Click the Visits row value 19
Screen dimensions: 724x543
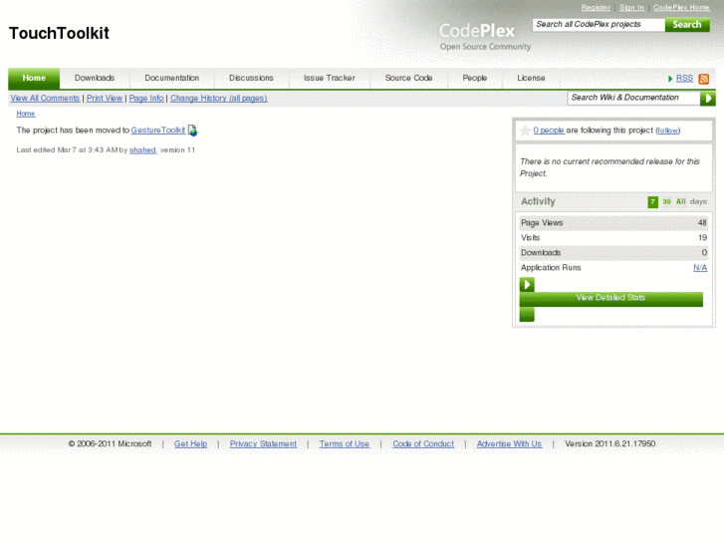702,238
